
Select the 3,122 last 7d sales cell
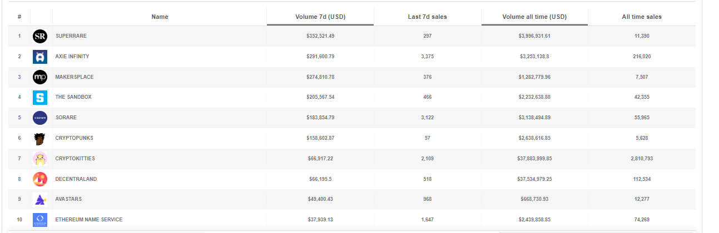click(x=427, y=118)
